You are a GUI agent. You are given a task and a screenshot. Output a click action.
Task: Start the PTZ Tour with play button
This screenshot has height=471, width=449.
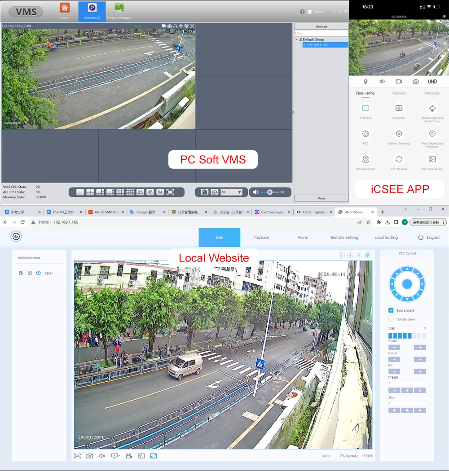click(x=420, y=410)
